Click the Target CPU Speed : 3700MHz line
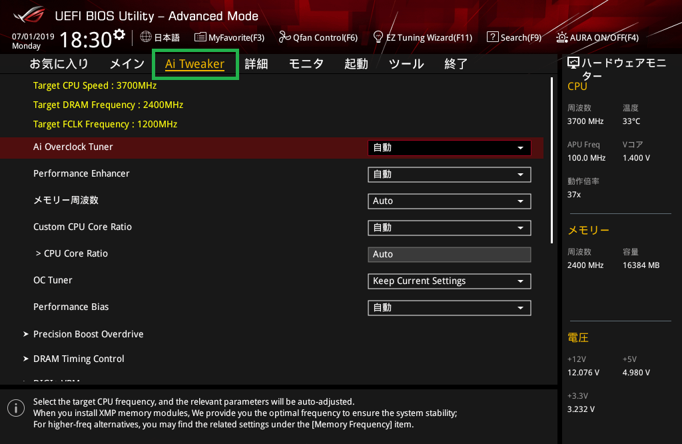The height and width of the screenshot is (444, 682). click(95, 85)
